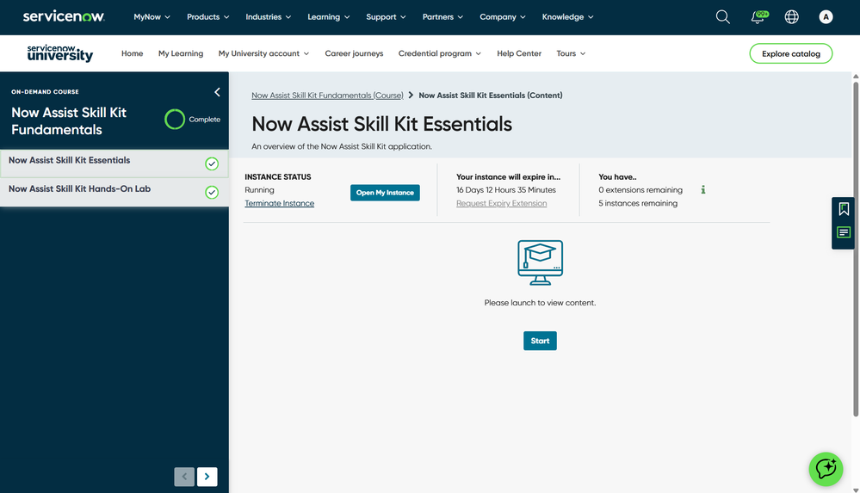Open the search magnifier icon

[x=723, y=17]
